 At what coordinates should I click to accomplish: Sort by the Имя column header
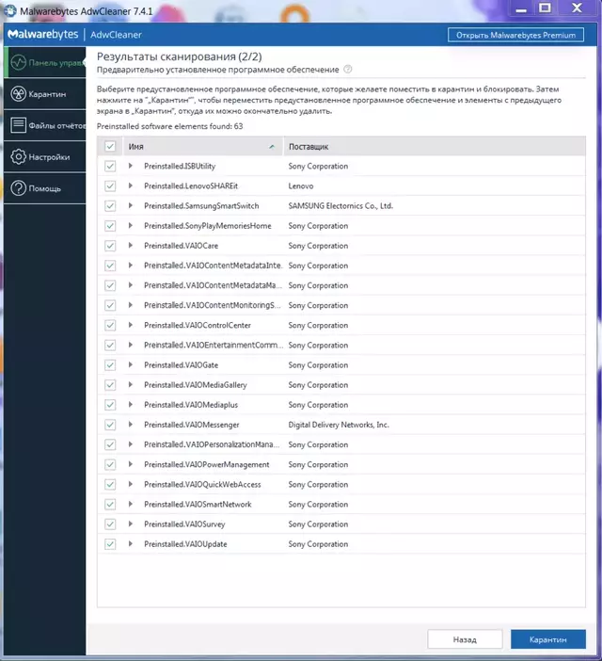[202, 146]
